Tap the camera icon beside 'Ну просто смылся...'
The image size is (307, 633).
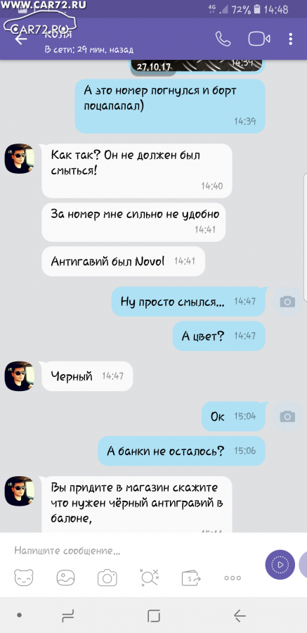tap(287, 302)
